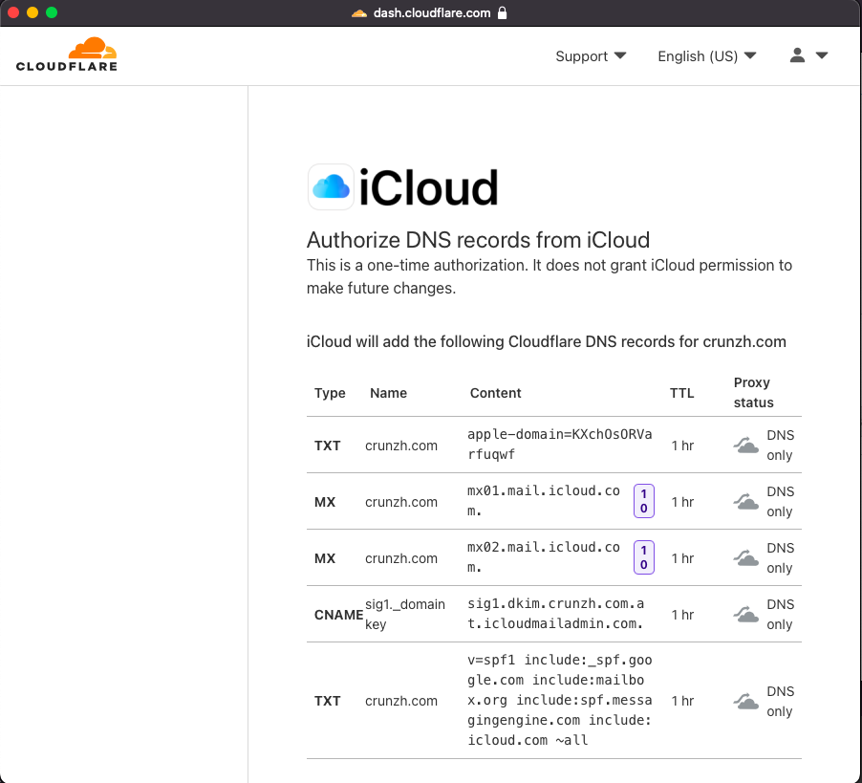Click the iCloud title text
Image resolution: width=862 pixels, height=783 pixels.
coord(429,188)
